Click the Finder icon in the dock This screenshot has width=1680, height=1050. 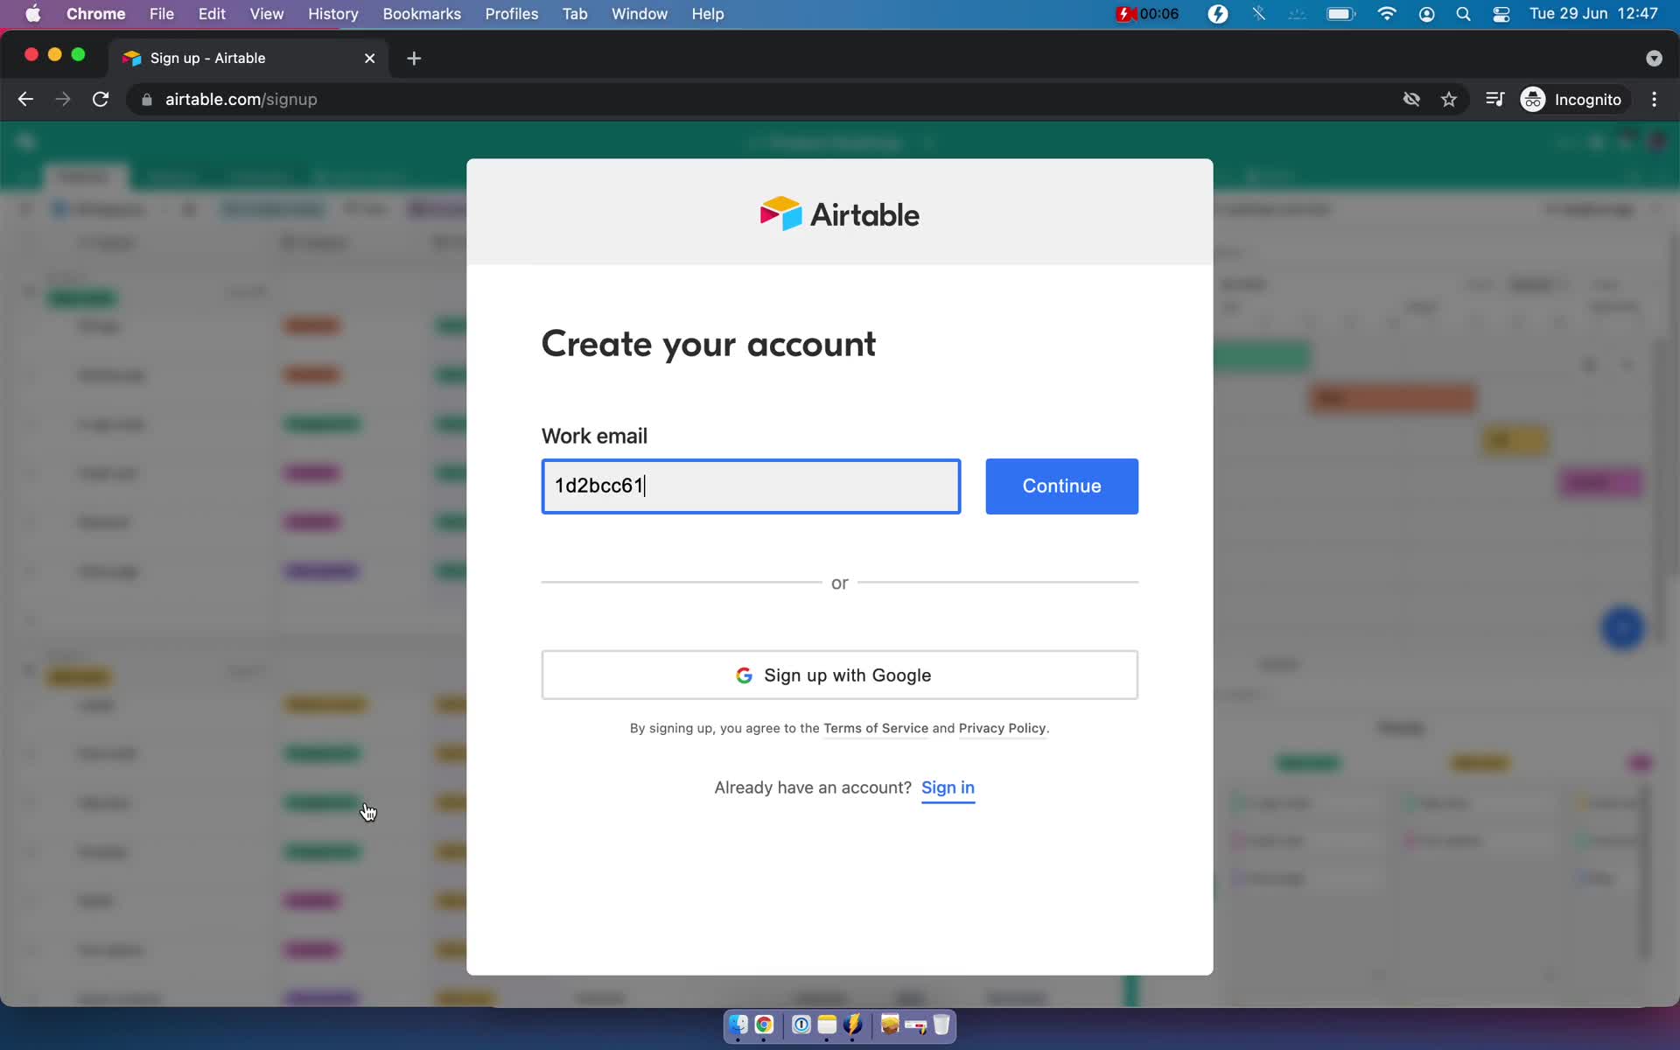point(739,1025)
